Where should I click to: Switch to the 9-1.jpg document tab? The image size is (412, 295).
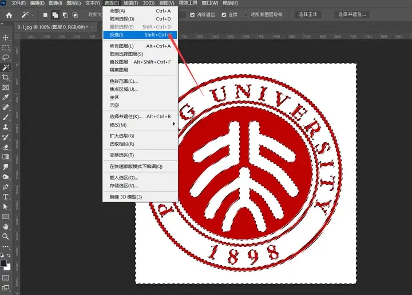pos(53,27)
